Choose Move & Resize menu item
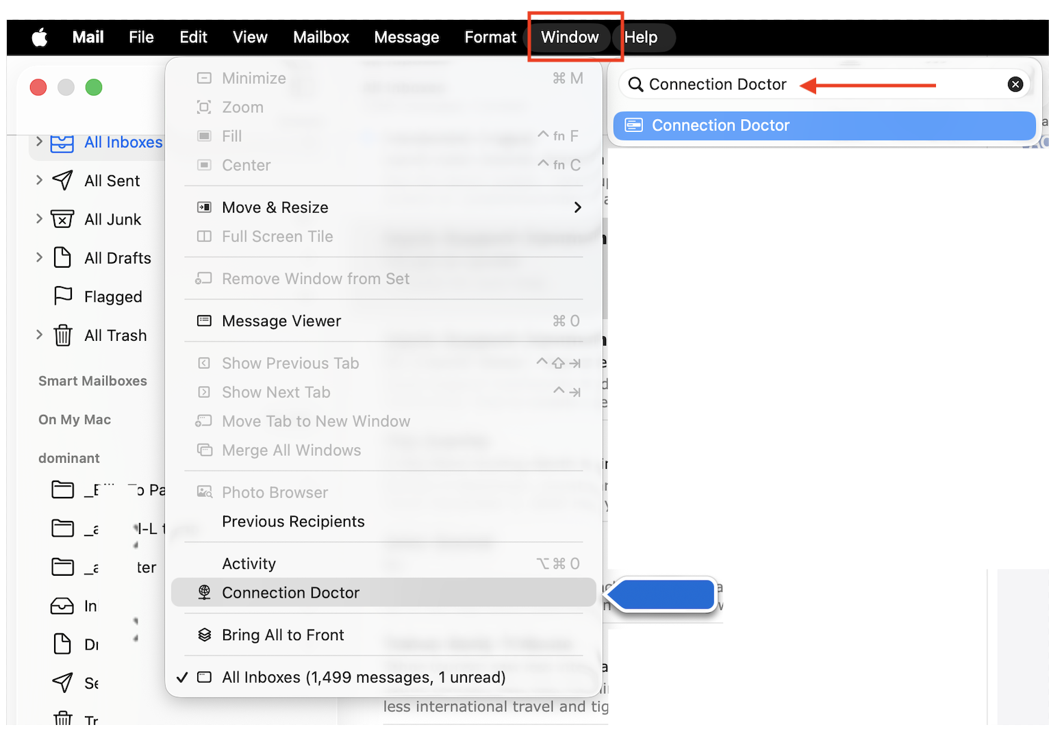 click(x=383, y=207)
